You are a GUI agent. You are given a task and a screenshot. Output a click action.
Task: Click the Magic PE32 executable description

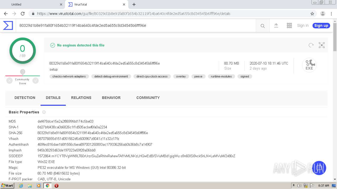[82, 167]
